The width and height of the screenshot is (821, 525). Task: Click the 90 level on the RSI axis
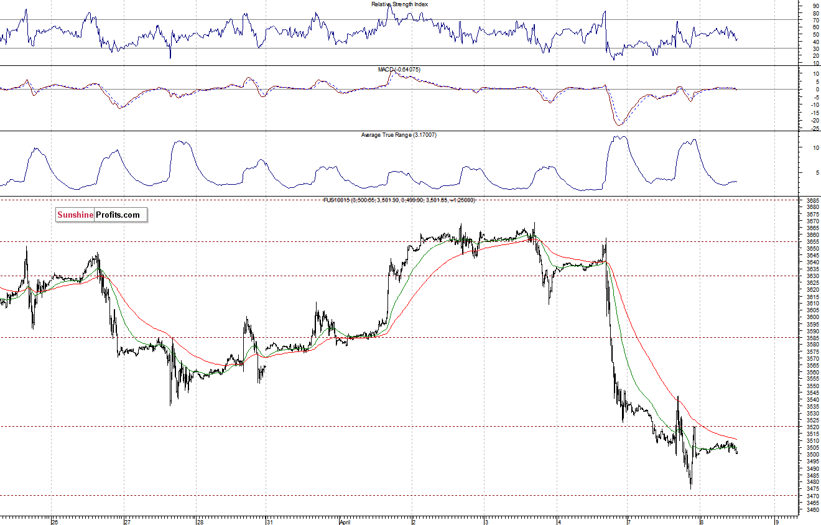click(815, 6)
